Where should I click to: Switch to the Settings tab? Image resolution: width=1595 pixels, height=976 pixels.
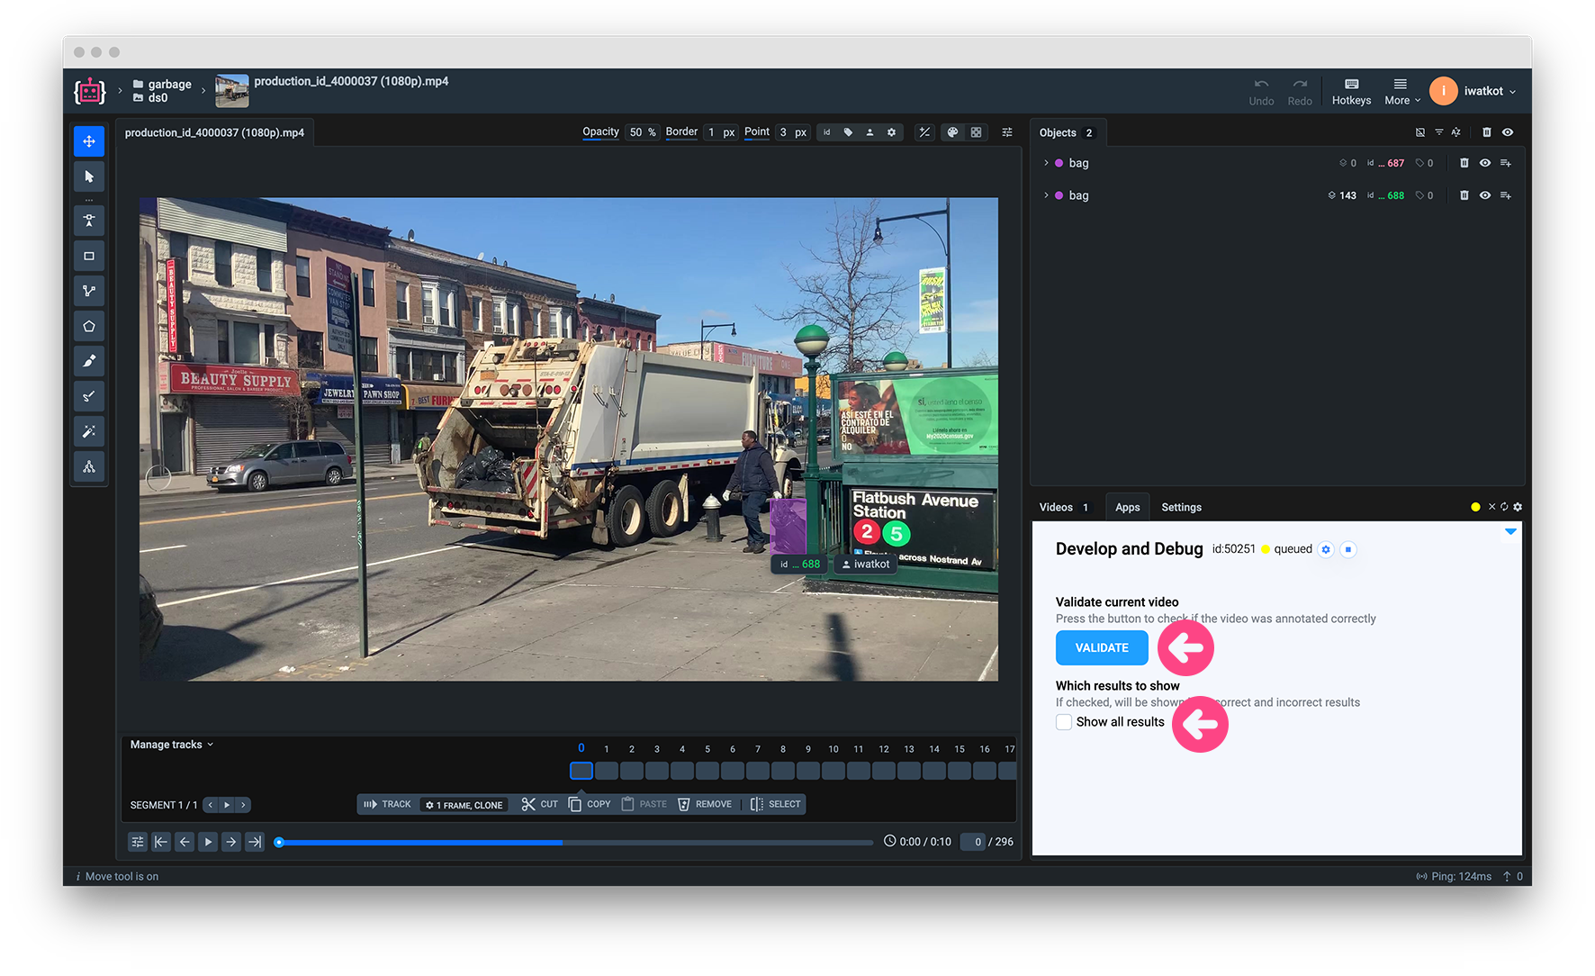tap(1181, 507)
